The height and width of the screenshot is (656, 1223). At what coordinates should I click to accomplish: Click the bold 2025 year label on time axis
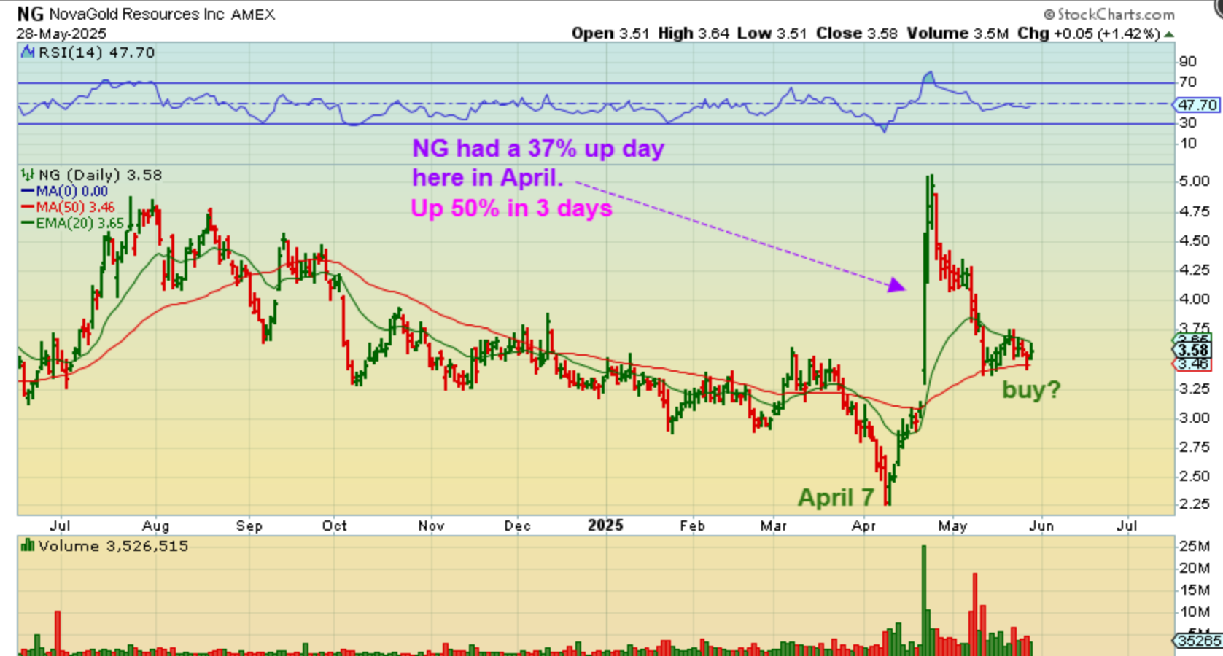coord(606,526)
